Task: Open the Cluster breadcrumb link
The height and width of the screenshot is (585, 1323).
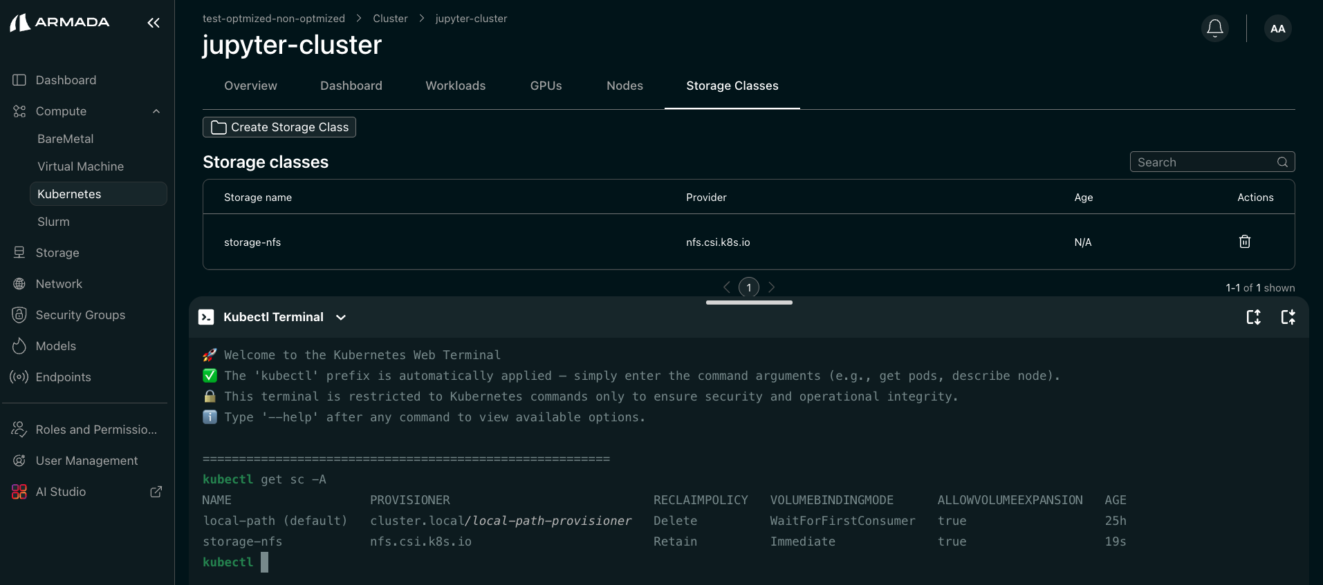Action: (x=390, y=19)
